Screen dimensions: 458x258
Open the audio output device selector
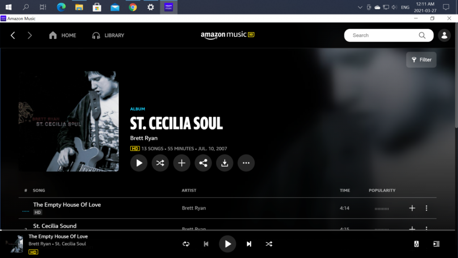416,244
